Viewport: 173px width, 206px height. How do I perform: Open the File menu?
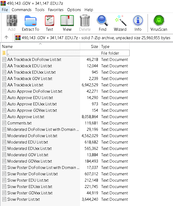(x=5, y=10)
